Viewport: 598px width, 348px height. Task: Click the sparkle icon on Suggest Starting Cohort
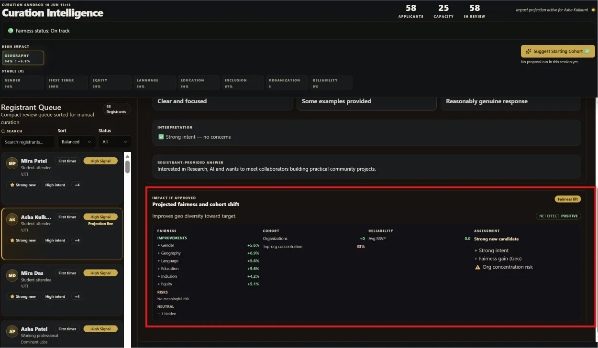pyautogui.click(x=529, y=51)
